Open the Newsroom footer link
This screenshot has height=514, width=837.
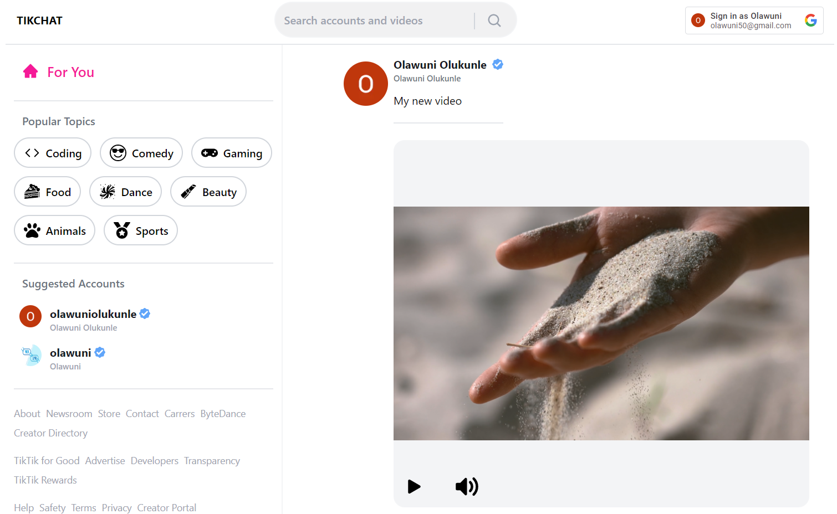[x=69, y=414]
